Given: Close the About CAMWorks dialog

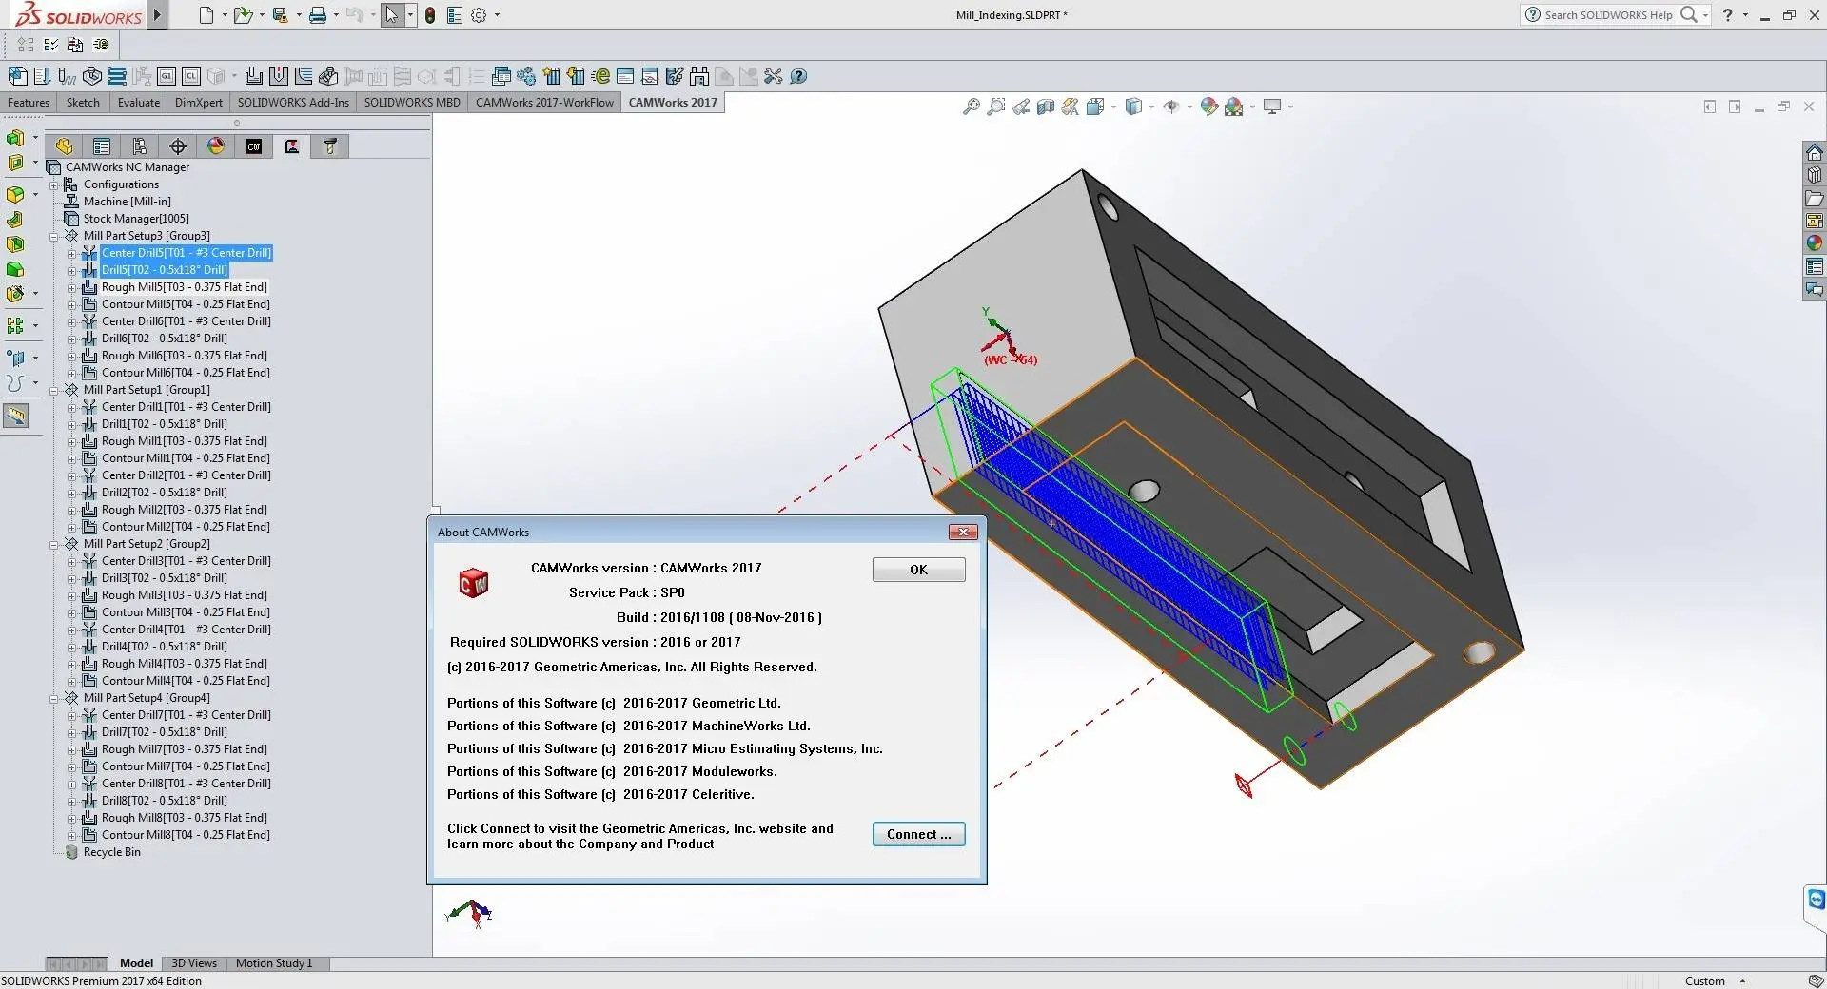Looking at the screenshot, I should click(963, 532).
